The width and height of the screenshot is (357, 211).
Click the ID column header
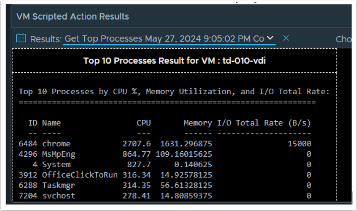click(x=33, y=123)
